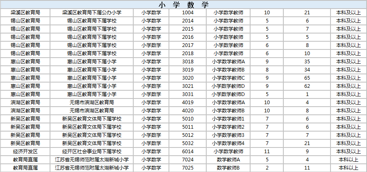This screenshot has width=367, height=172.
Task: Select position code 7024 cell
Action: click(x=187, y=160)
